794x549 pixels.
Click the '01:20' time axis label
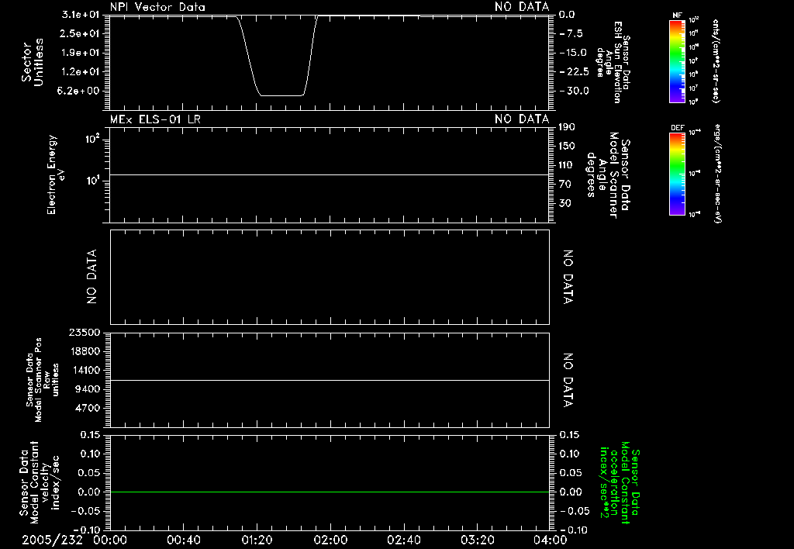tap(257, 540)
